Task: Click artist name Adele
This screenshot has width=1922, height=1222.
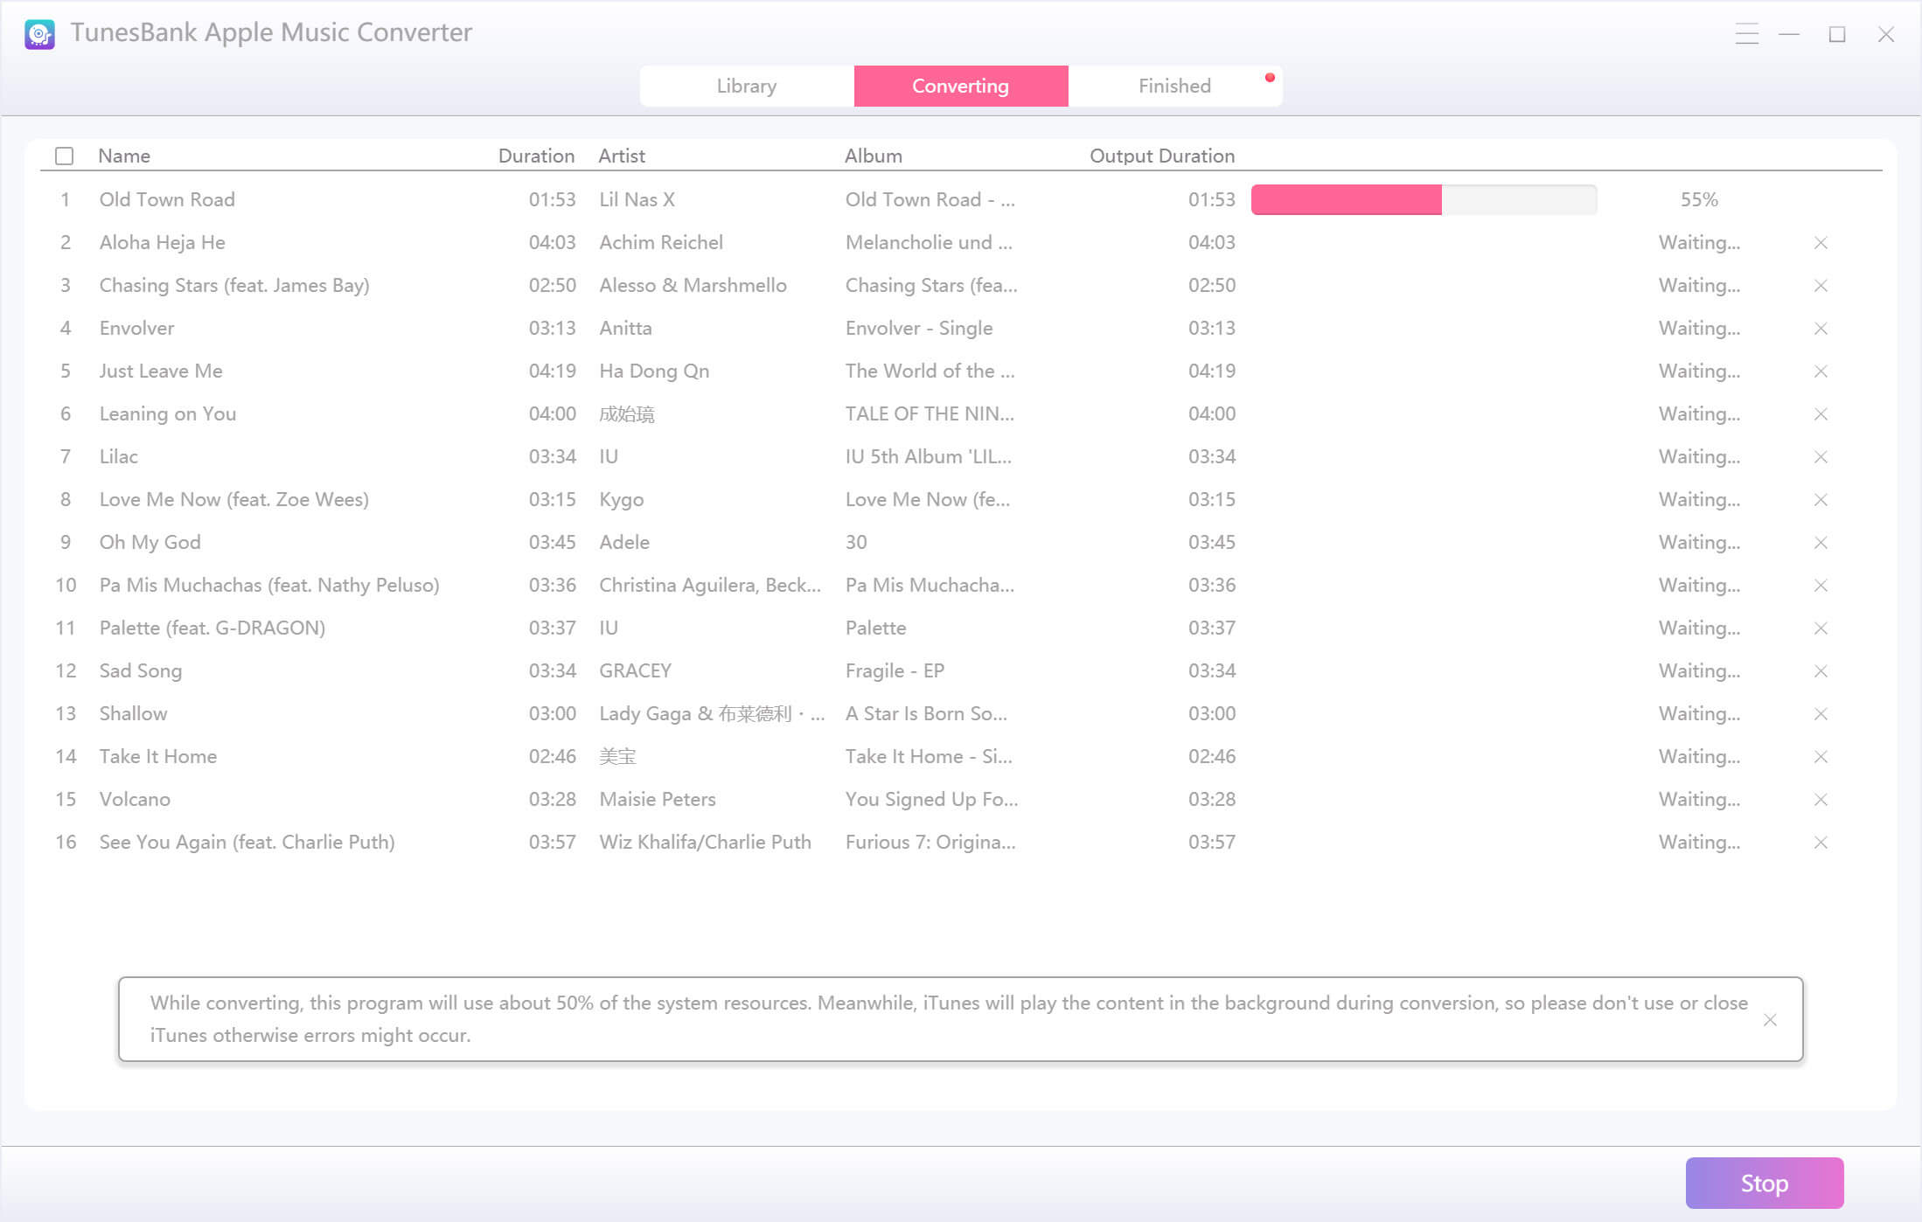Action: [624, 542]
